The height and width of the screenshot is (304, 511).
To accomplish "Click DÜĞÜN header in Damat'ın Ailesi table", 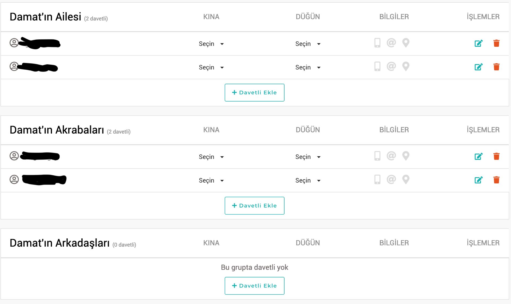I will [308, 16].
